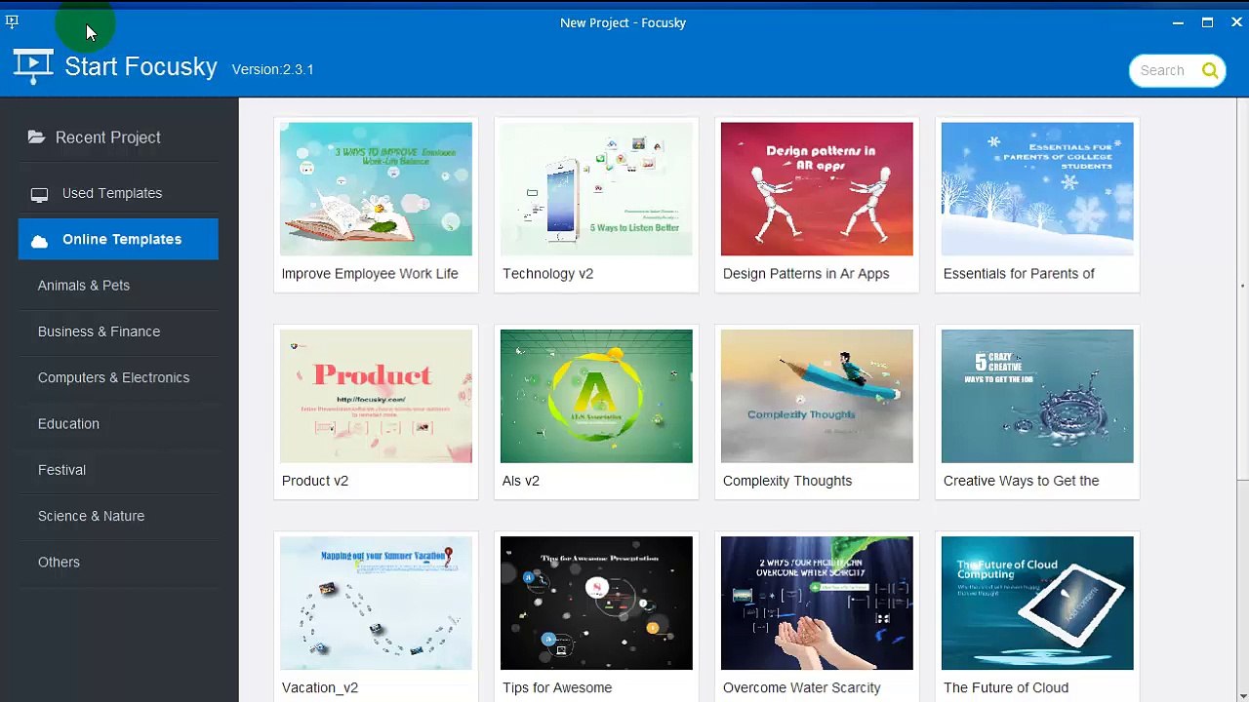This screenshot has width=1249, height=702.
Task: Open Als v2 template thumbnail
Action: pyautogui.click(x=596, y=396)
